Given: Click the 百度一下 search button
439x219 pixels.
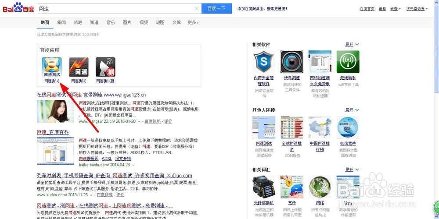Looking at the screenshot, I should pyautogui.click(x=217, y=8).
